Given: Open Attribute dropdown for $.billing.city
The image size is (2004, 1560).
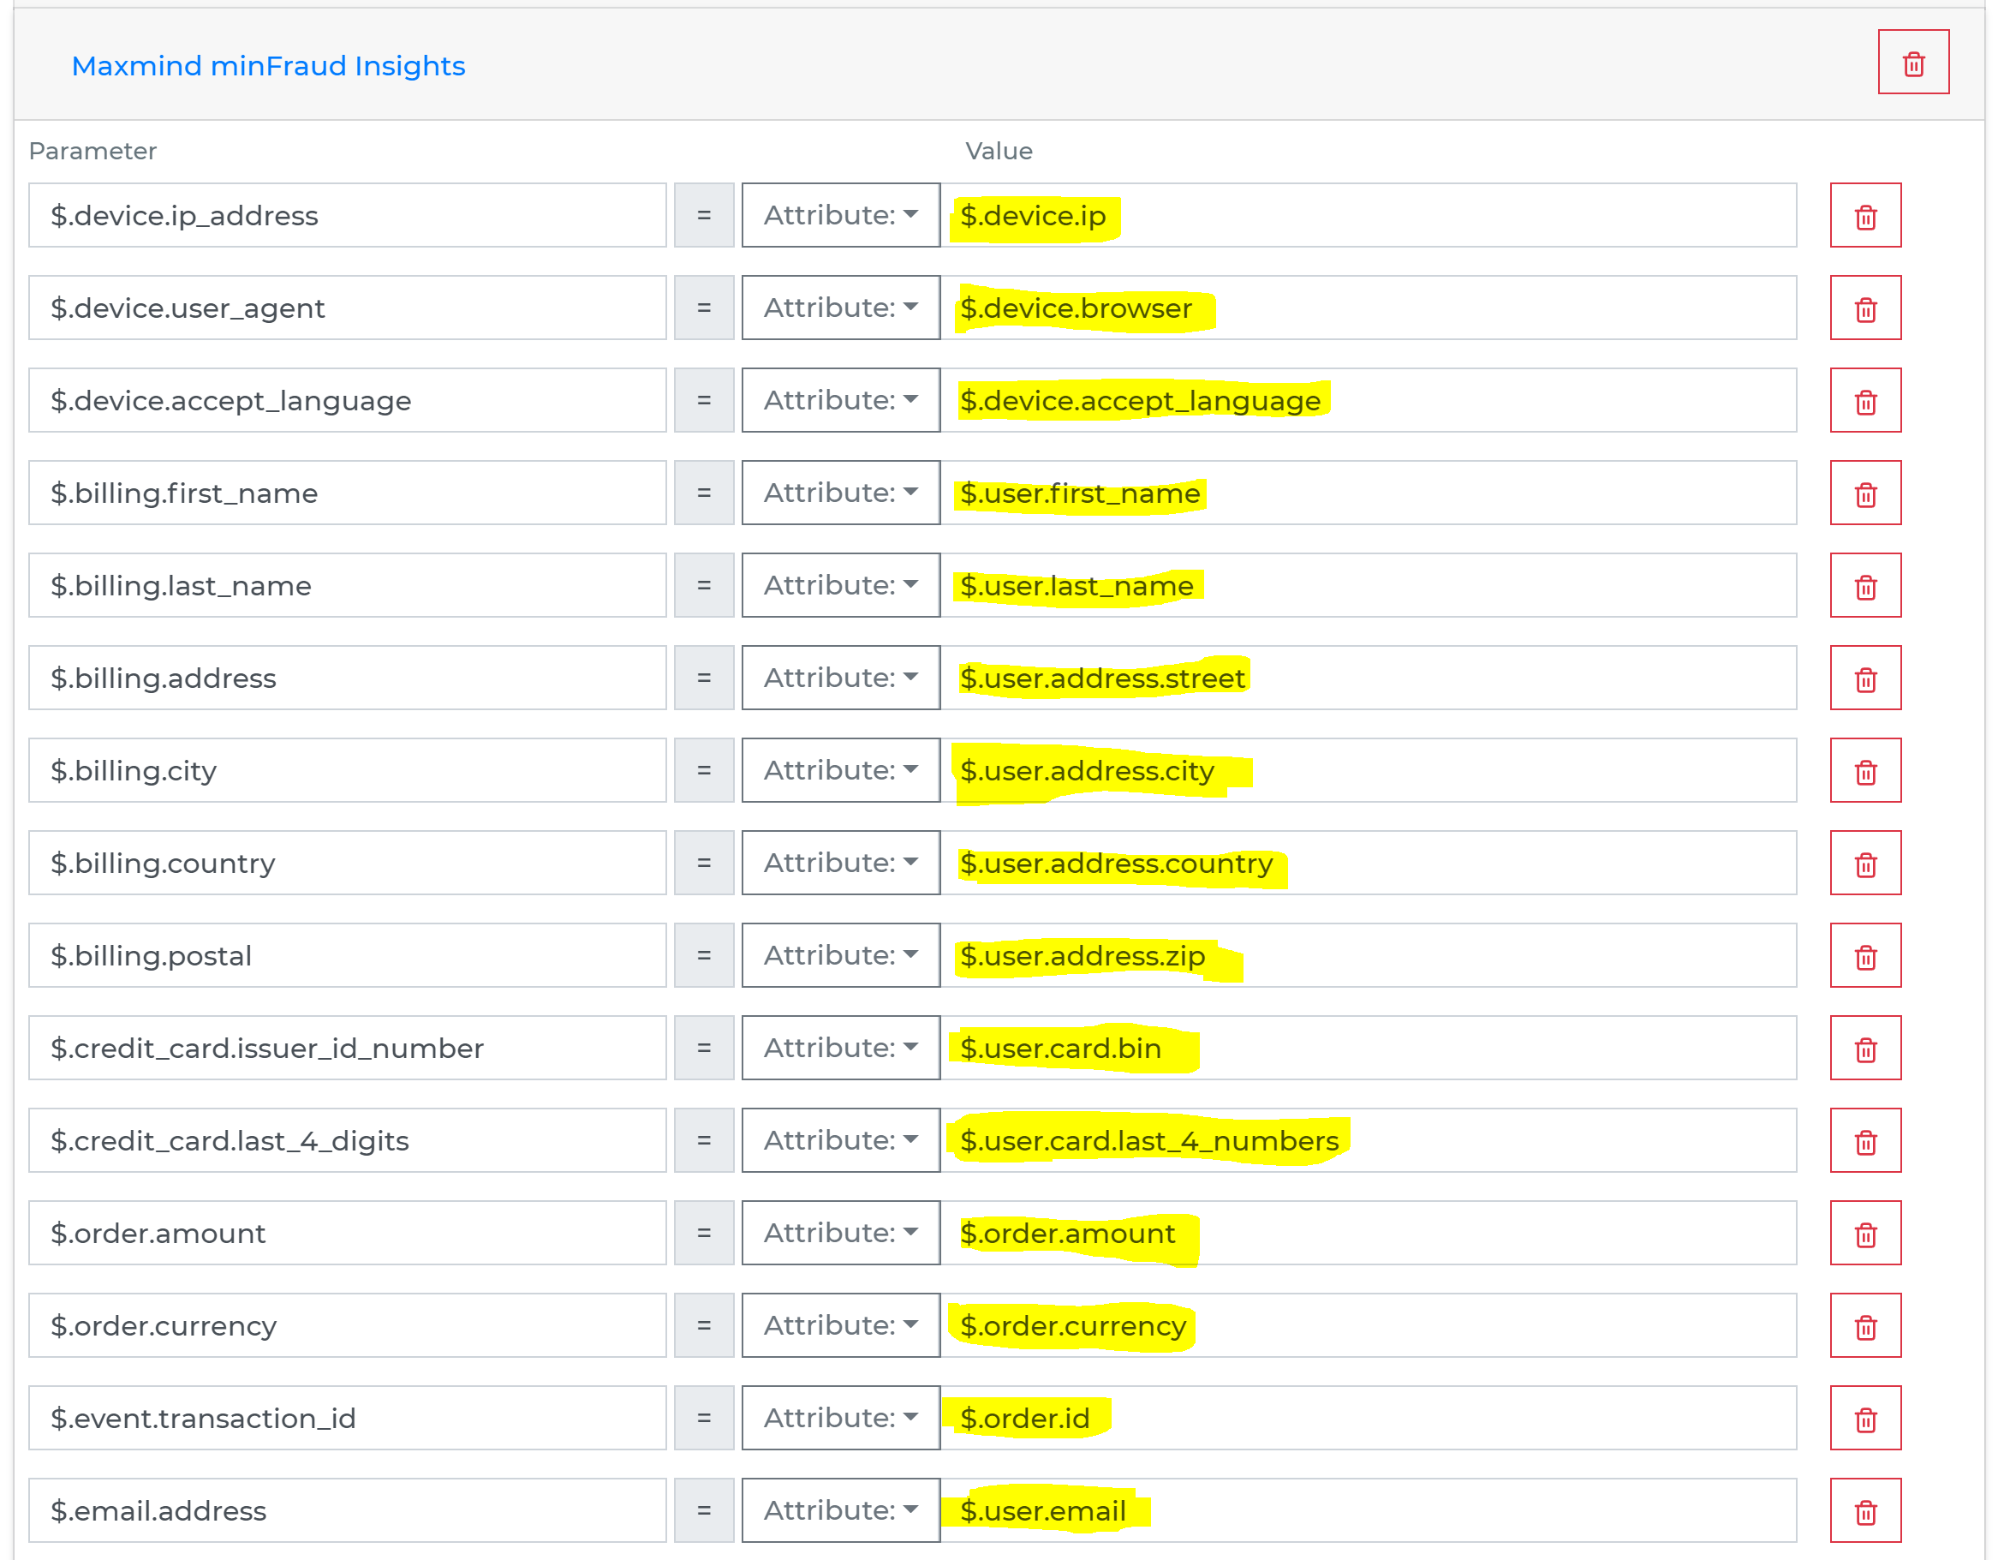Looking at the screenshot, I should coord(840,771).
